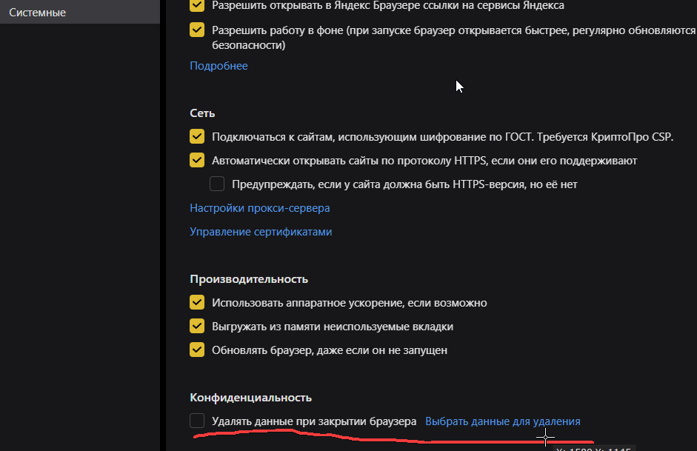Click label 'Использовать аппаратное ускорение, если возможно'
The width and height of the screenshot is (697, 451).
(x=350, y=303)
